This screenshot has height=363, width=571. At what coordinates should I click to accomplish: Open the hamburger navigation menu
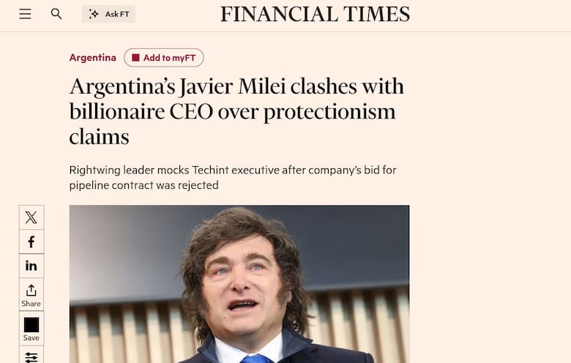pos(26,14)
